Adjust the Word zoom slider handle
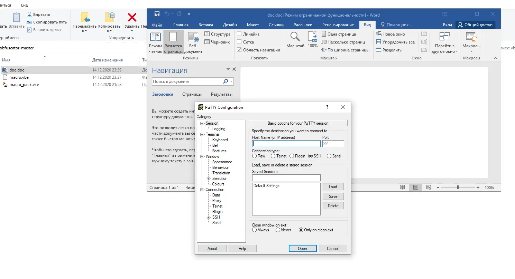515x279 pixels. (x=458, y=187)
